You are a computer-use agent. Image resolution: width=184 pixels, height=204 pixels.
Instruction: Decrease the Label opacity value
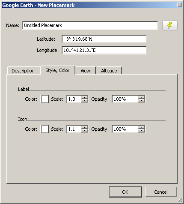click(x=142, y=101)
